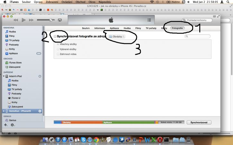Open Spotlight search in the menu bar
Screen dimensions: 233x145
pyautogui.click(x=228, y=2)
